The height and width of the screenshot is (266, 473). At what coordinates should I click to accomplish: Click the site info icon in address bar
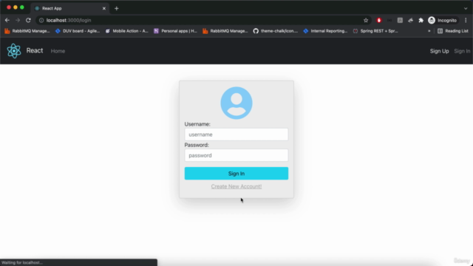click(41, 20)
